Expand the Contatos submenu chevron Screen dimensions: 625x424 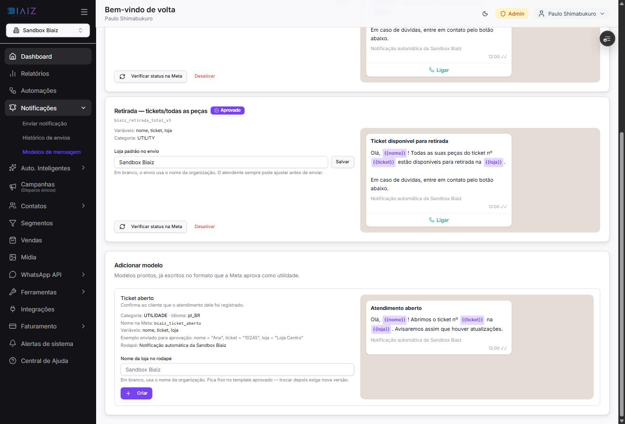83,206
